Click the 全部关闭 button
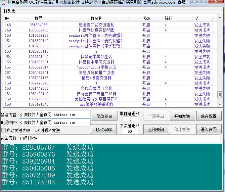The width and height of the screenshot is (225, 192). pos(156,129)
